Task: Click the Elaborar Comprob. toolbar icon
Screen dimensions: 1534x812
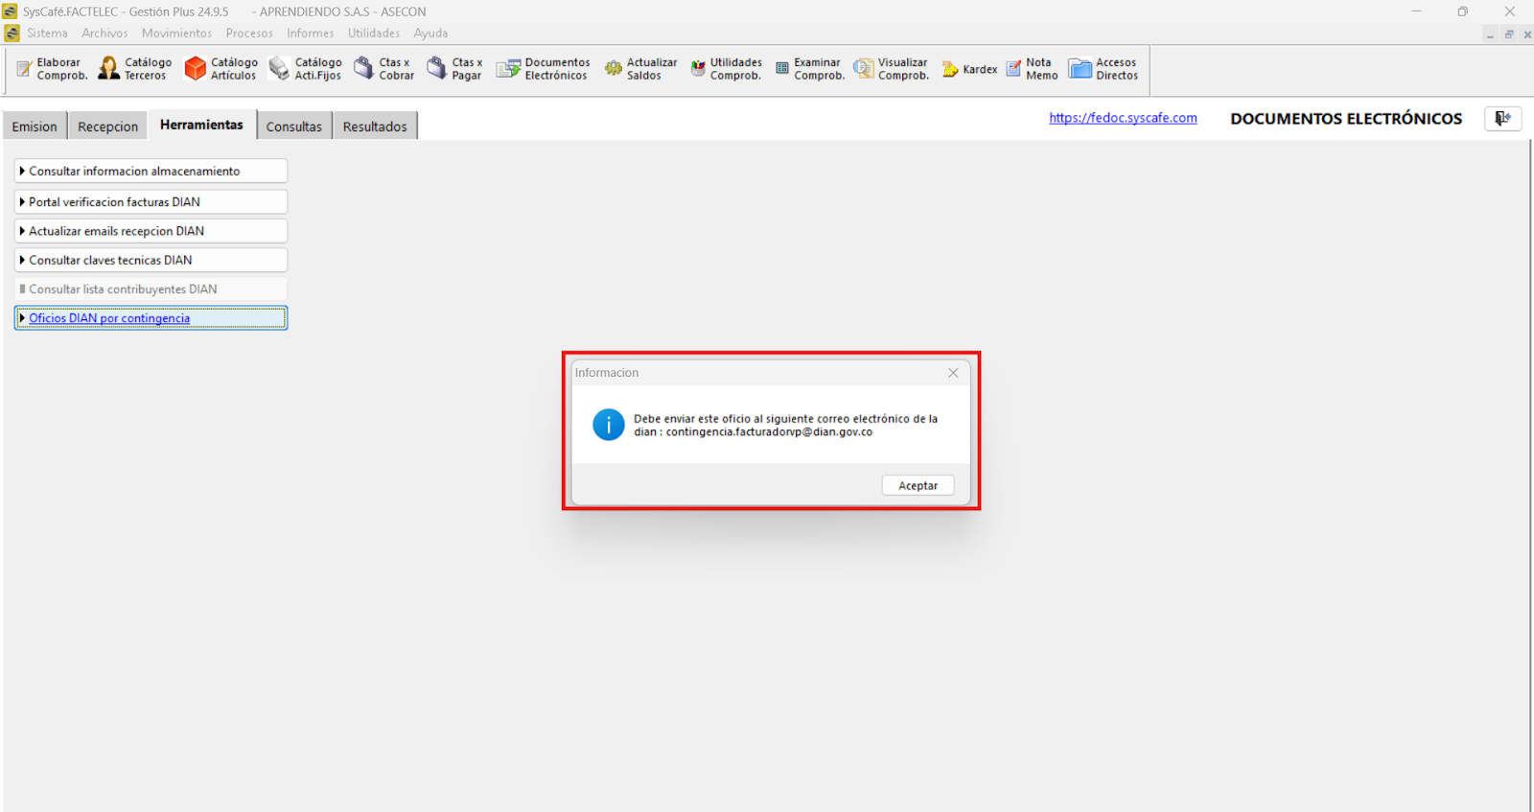Action: coord(25,69)
